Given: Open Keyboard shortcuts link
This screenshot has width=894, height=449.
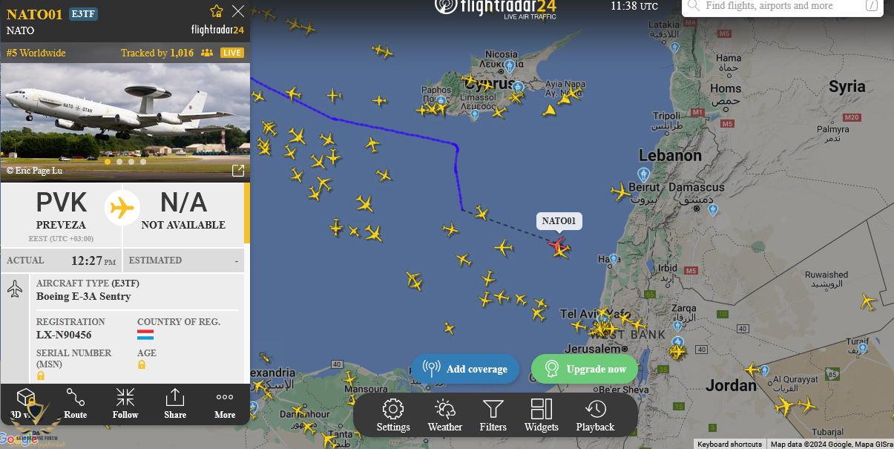Looking at the screenshot, I should click(729, 444).
